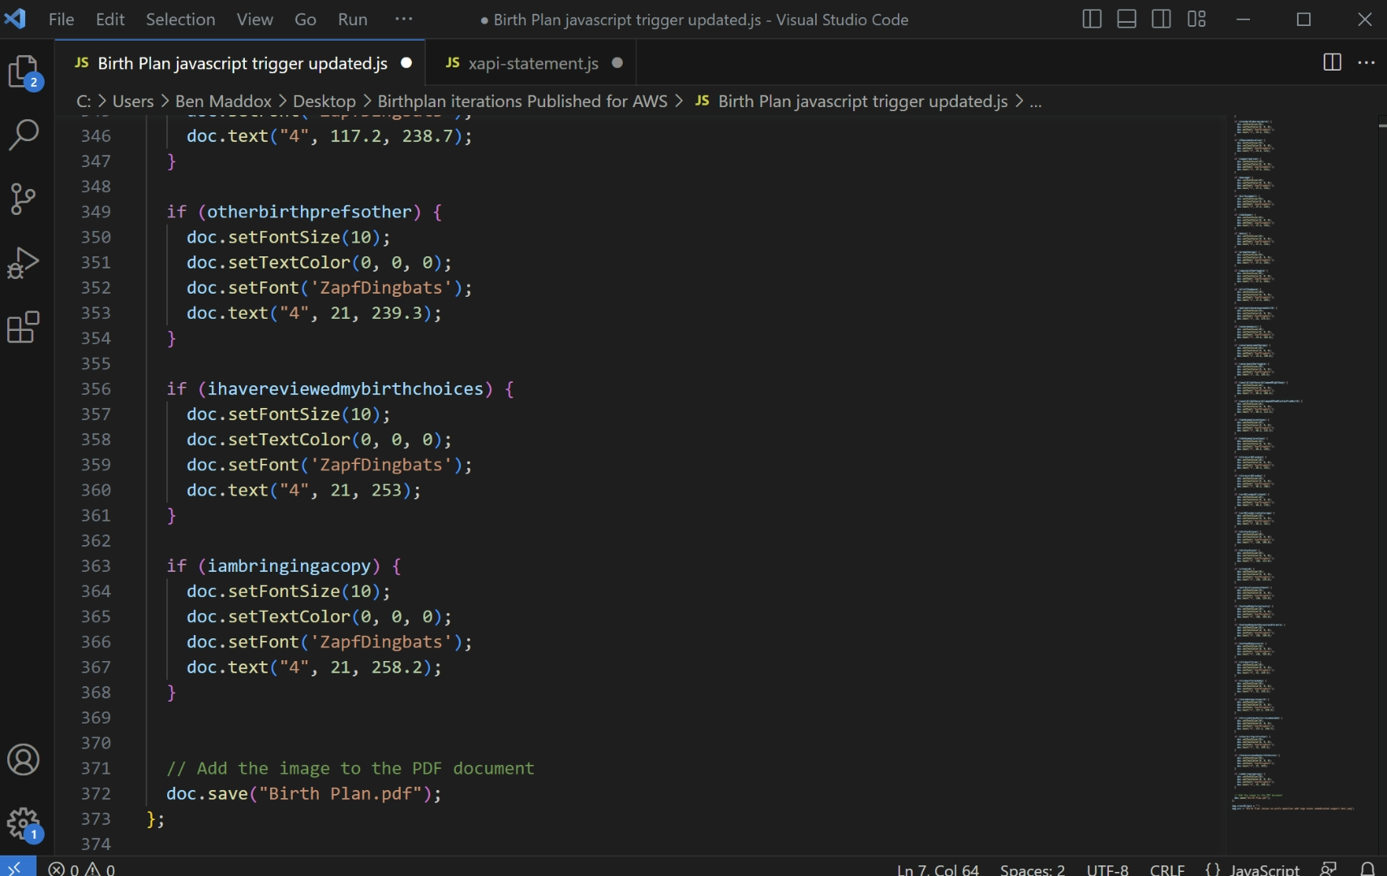Open editor More Actions ellipsis menu
This screenshot has height=876, width=1387.
1367,62
